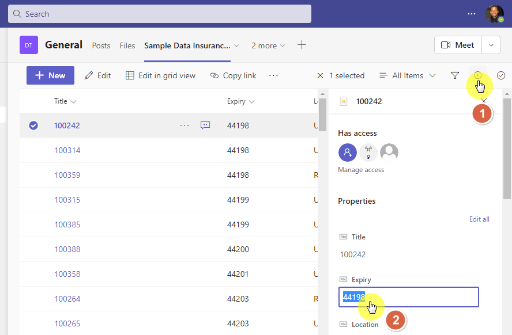The image size is (512, 335).
Task: Click the General channel name
Action: pos(63,45)
